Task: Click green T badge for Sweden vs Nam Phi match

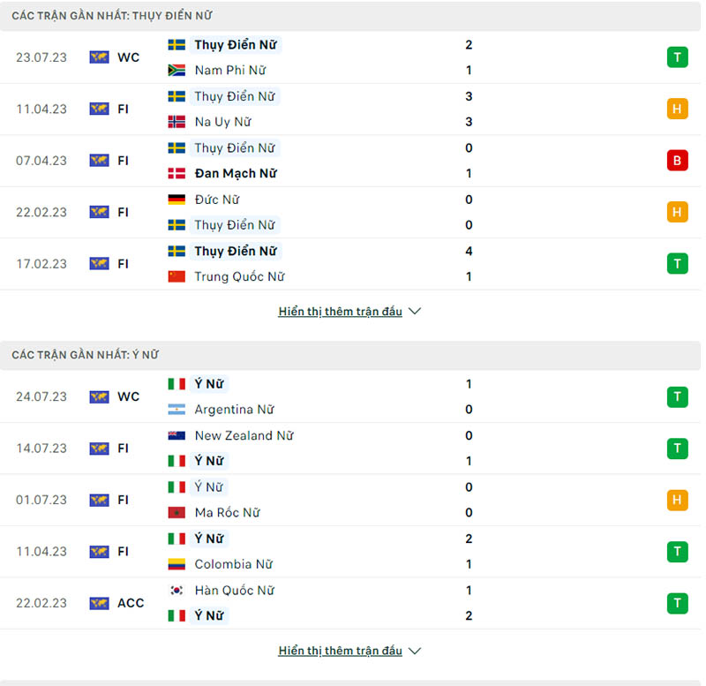Action: click(677, 57)
